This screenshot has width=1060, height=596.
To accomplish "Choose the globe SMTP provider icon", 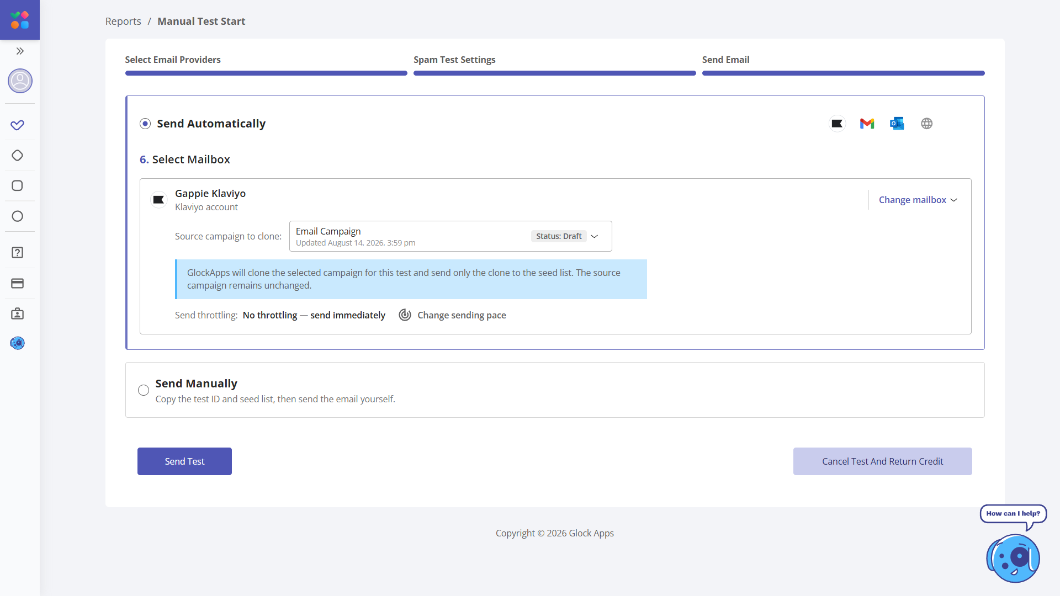I will (926, 124).
